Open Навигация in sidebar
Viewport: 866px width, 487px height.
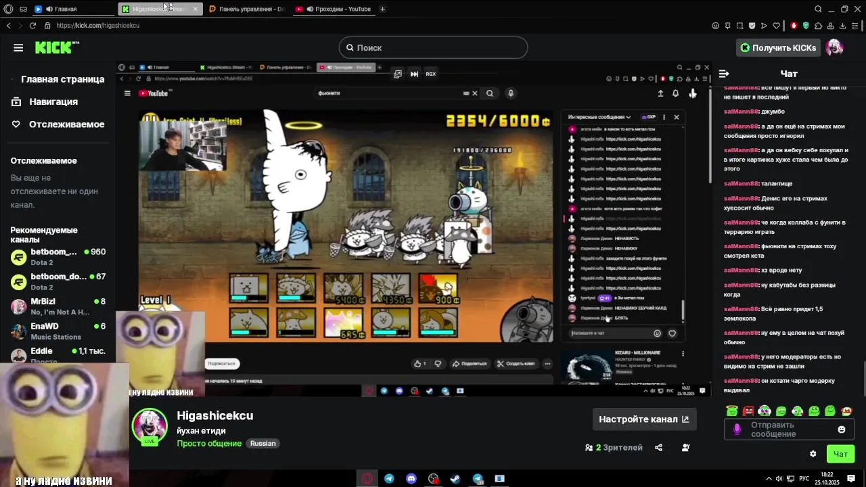45,101
